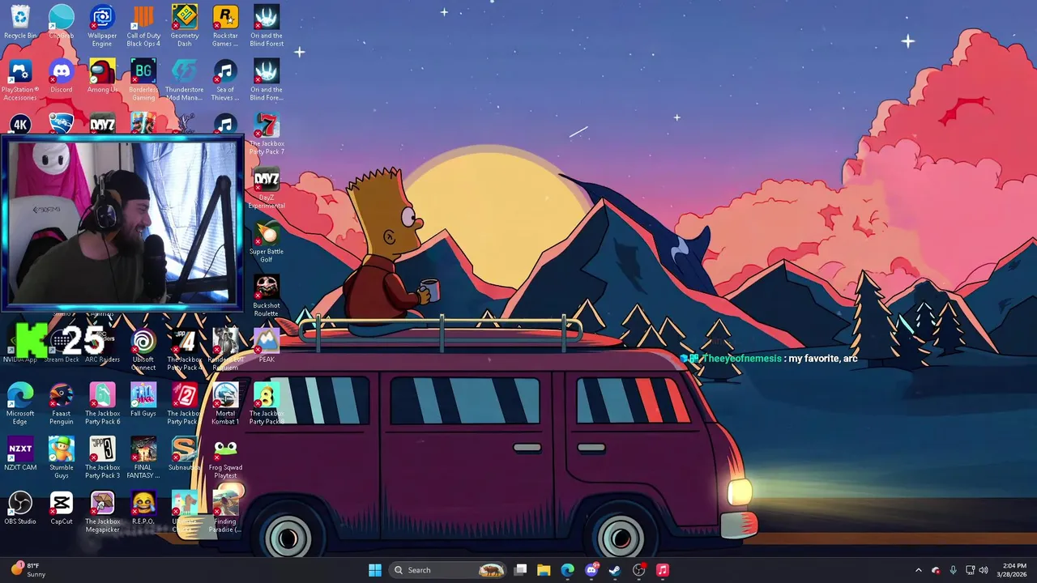The width and height of the screenshot is (1037, 583).
Task: Open Microsoft Edge from the taskbar
Action: (568, 570)
